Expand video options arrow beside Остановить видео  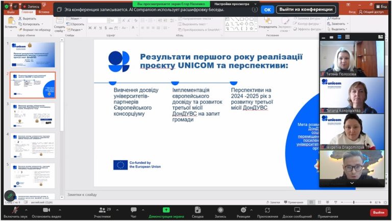(60, 210)
